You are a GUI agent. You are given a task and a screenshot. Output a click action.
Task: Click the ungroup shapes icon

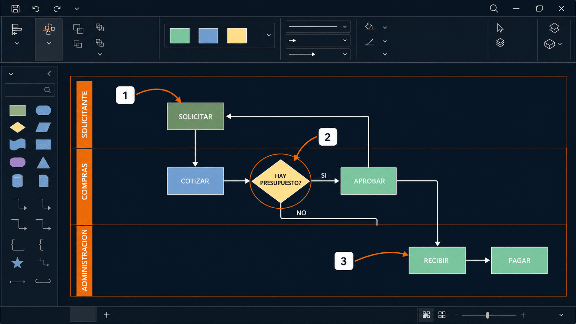point(100,43)
